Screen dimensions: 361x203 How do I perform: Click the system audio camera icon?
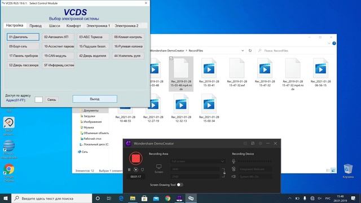pyautogui.click(x=234, y=176)
